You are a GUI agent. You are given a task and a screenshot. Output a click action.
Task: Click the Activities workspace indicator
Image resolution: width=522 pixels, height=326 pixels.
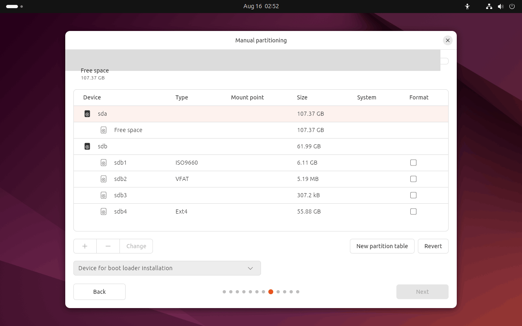click(x=14, y=7)
